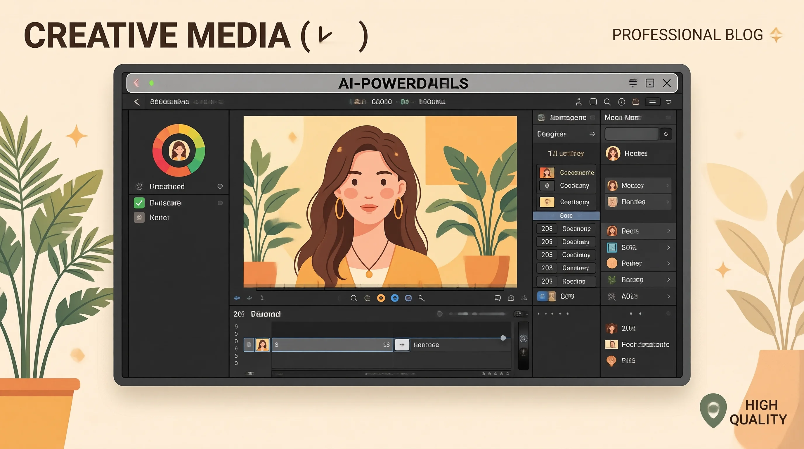Click the timeline playhead handle
Viewport: 804px width, 449px height.
[x=503, y=338]
